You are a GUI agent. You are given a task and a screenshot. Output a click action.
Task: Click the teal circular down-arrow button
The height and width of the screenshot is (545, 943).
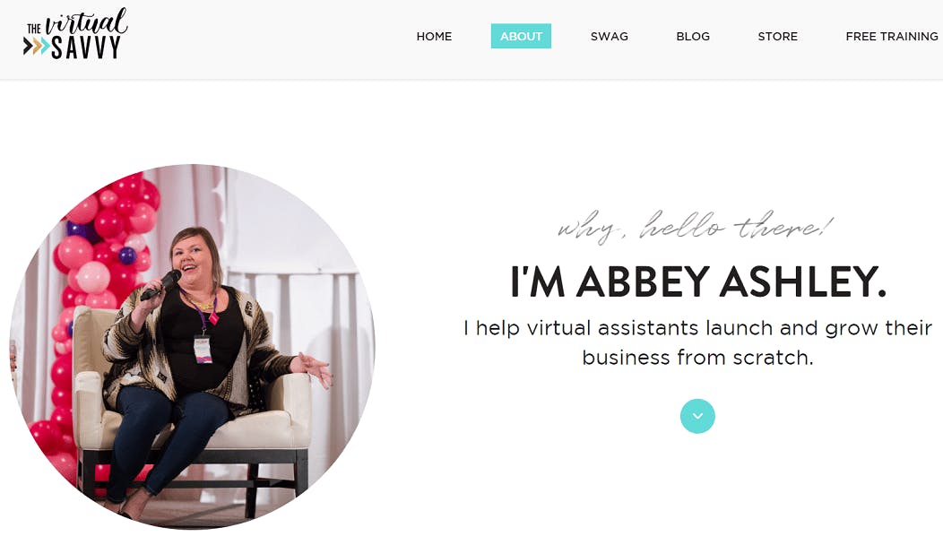697,416
